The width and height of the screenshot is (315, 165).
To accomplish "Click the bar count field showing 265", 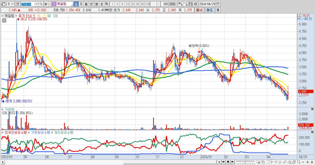I will pos(165,4).
